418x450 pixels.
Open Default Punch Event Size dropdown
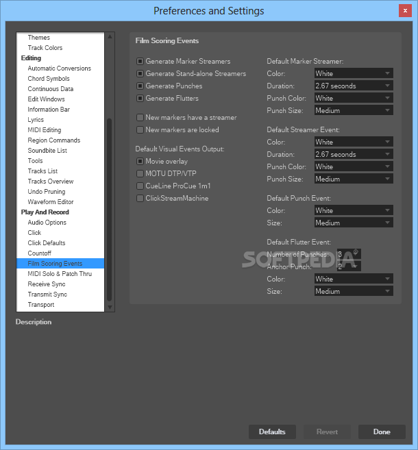[x=354, y=223]
